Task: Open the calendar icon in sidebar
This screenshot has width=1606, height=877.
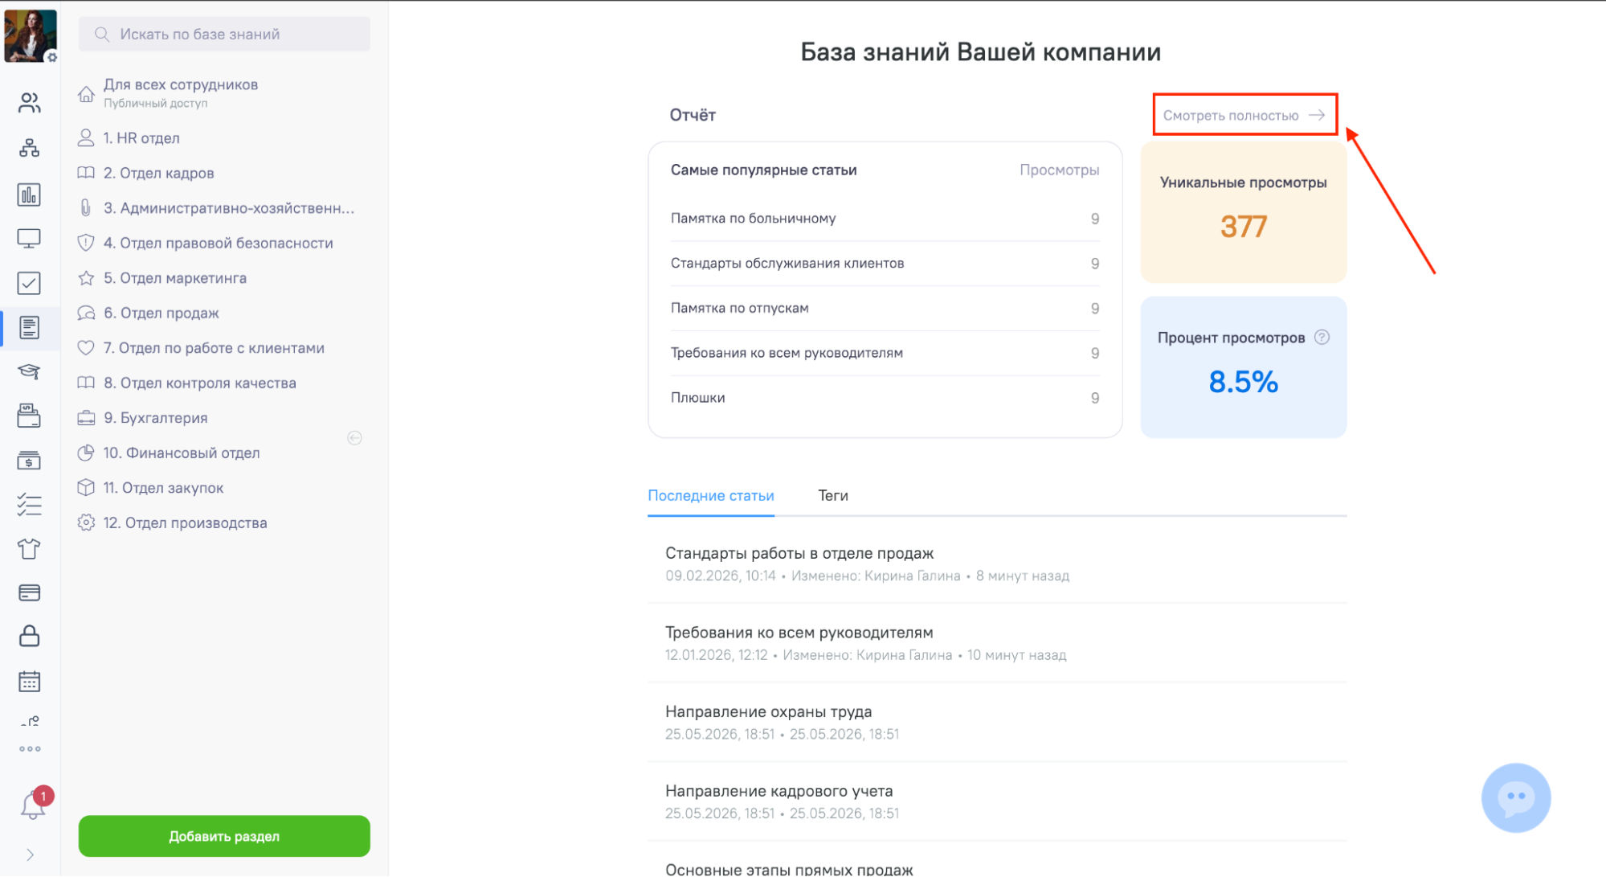Action: pos(30,682)
